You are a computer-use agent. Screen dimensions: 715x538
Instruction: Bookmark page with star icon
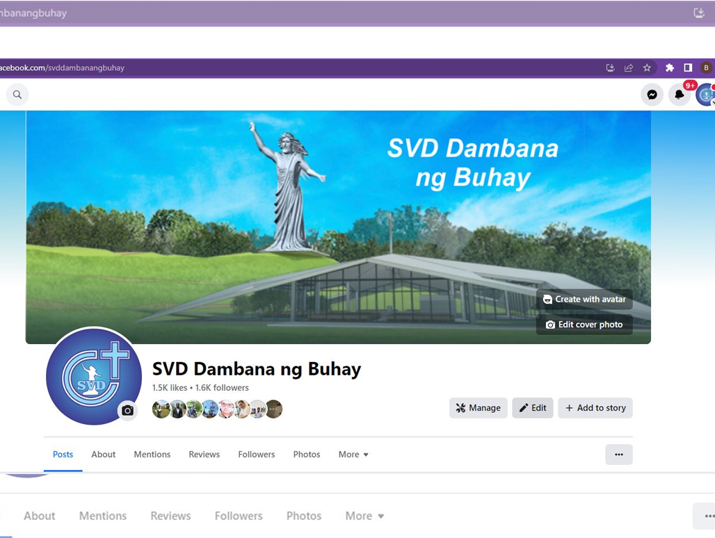[x=647, y=68]
